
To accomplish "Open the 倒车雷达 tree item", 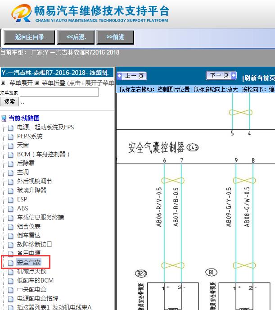I will [x=29, y=235].
